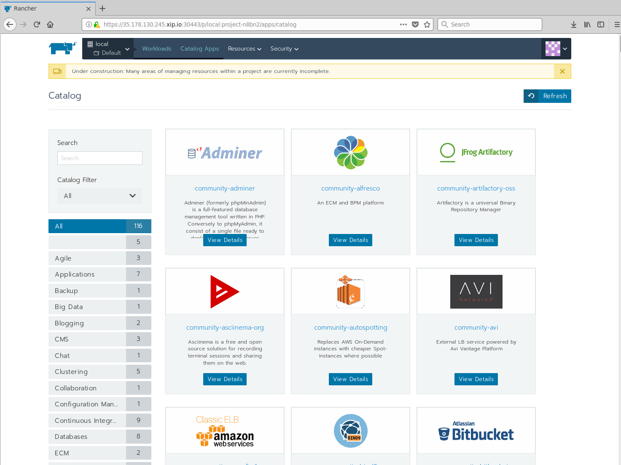The image size is (621, 465).
Task: Open the Catalog Filter All dropdown
Action: click(x=100, y=196)
